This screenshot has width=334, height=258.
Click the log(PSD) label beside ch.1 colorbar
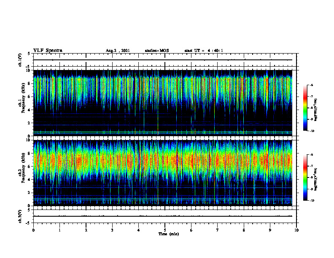(x=316, y=110)
